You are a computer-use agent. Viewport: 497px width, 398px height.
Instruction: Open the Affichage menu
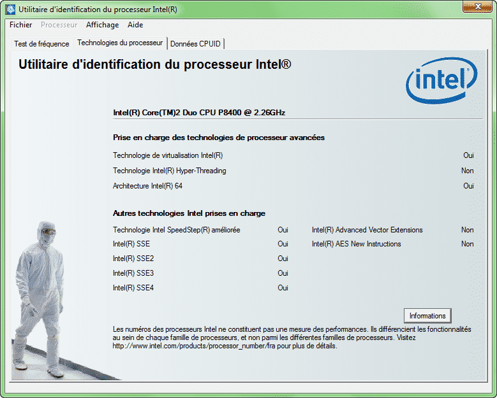coord(102,25)
